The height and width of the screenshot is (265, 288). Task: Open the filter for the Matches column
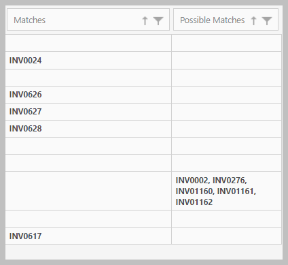coord(158,21)
